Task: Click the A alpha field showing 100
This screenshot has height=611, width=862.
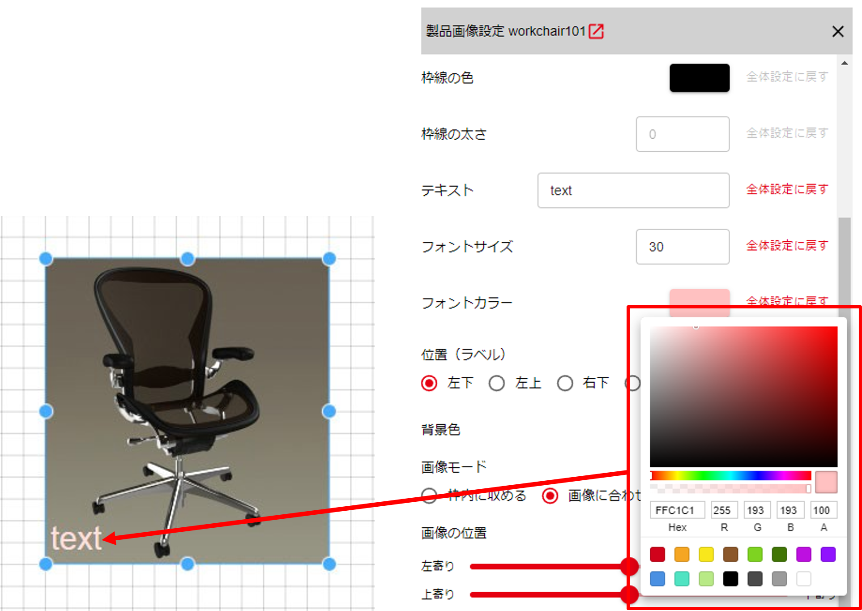Action: pyautogui.click(x=823, y=510)
